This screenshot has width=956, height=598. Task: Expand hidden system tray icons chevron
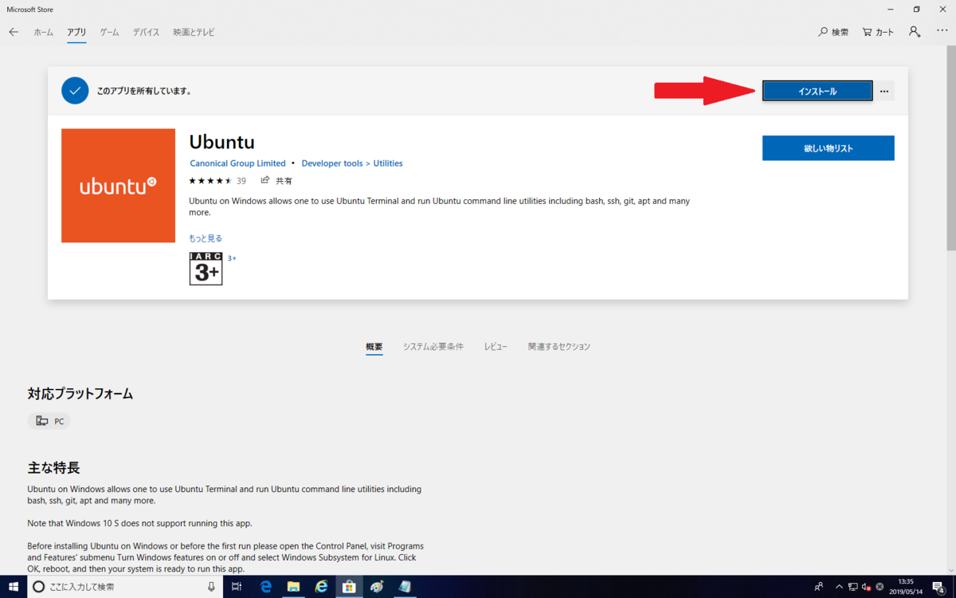pos(840,587)
